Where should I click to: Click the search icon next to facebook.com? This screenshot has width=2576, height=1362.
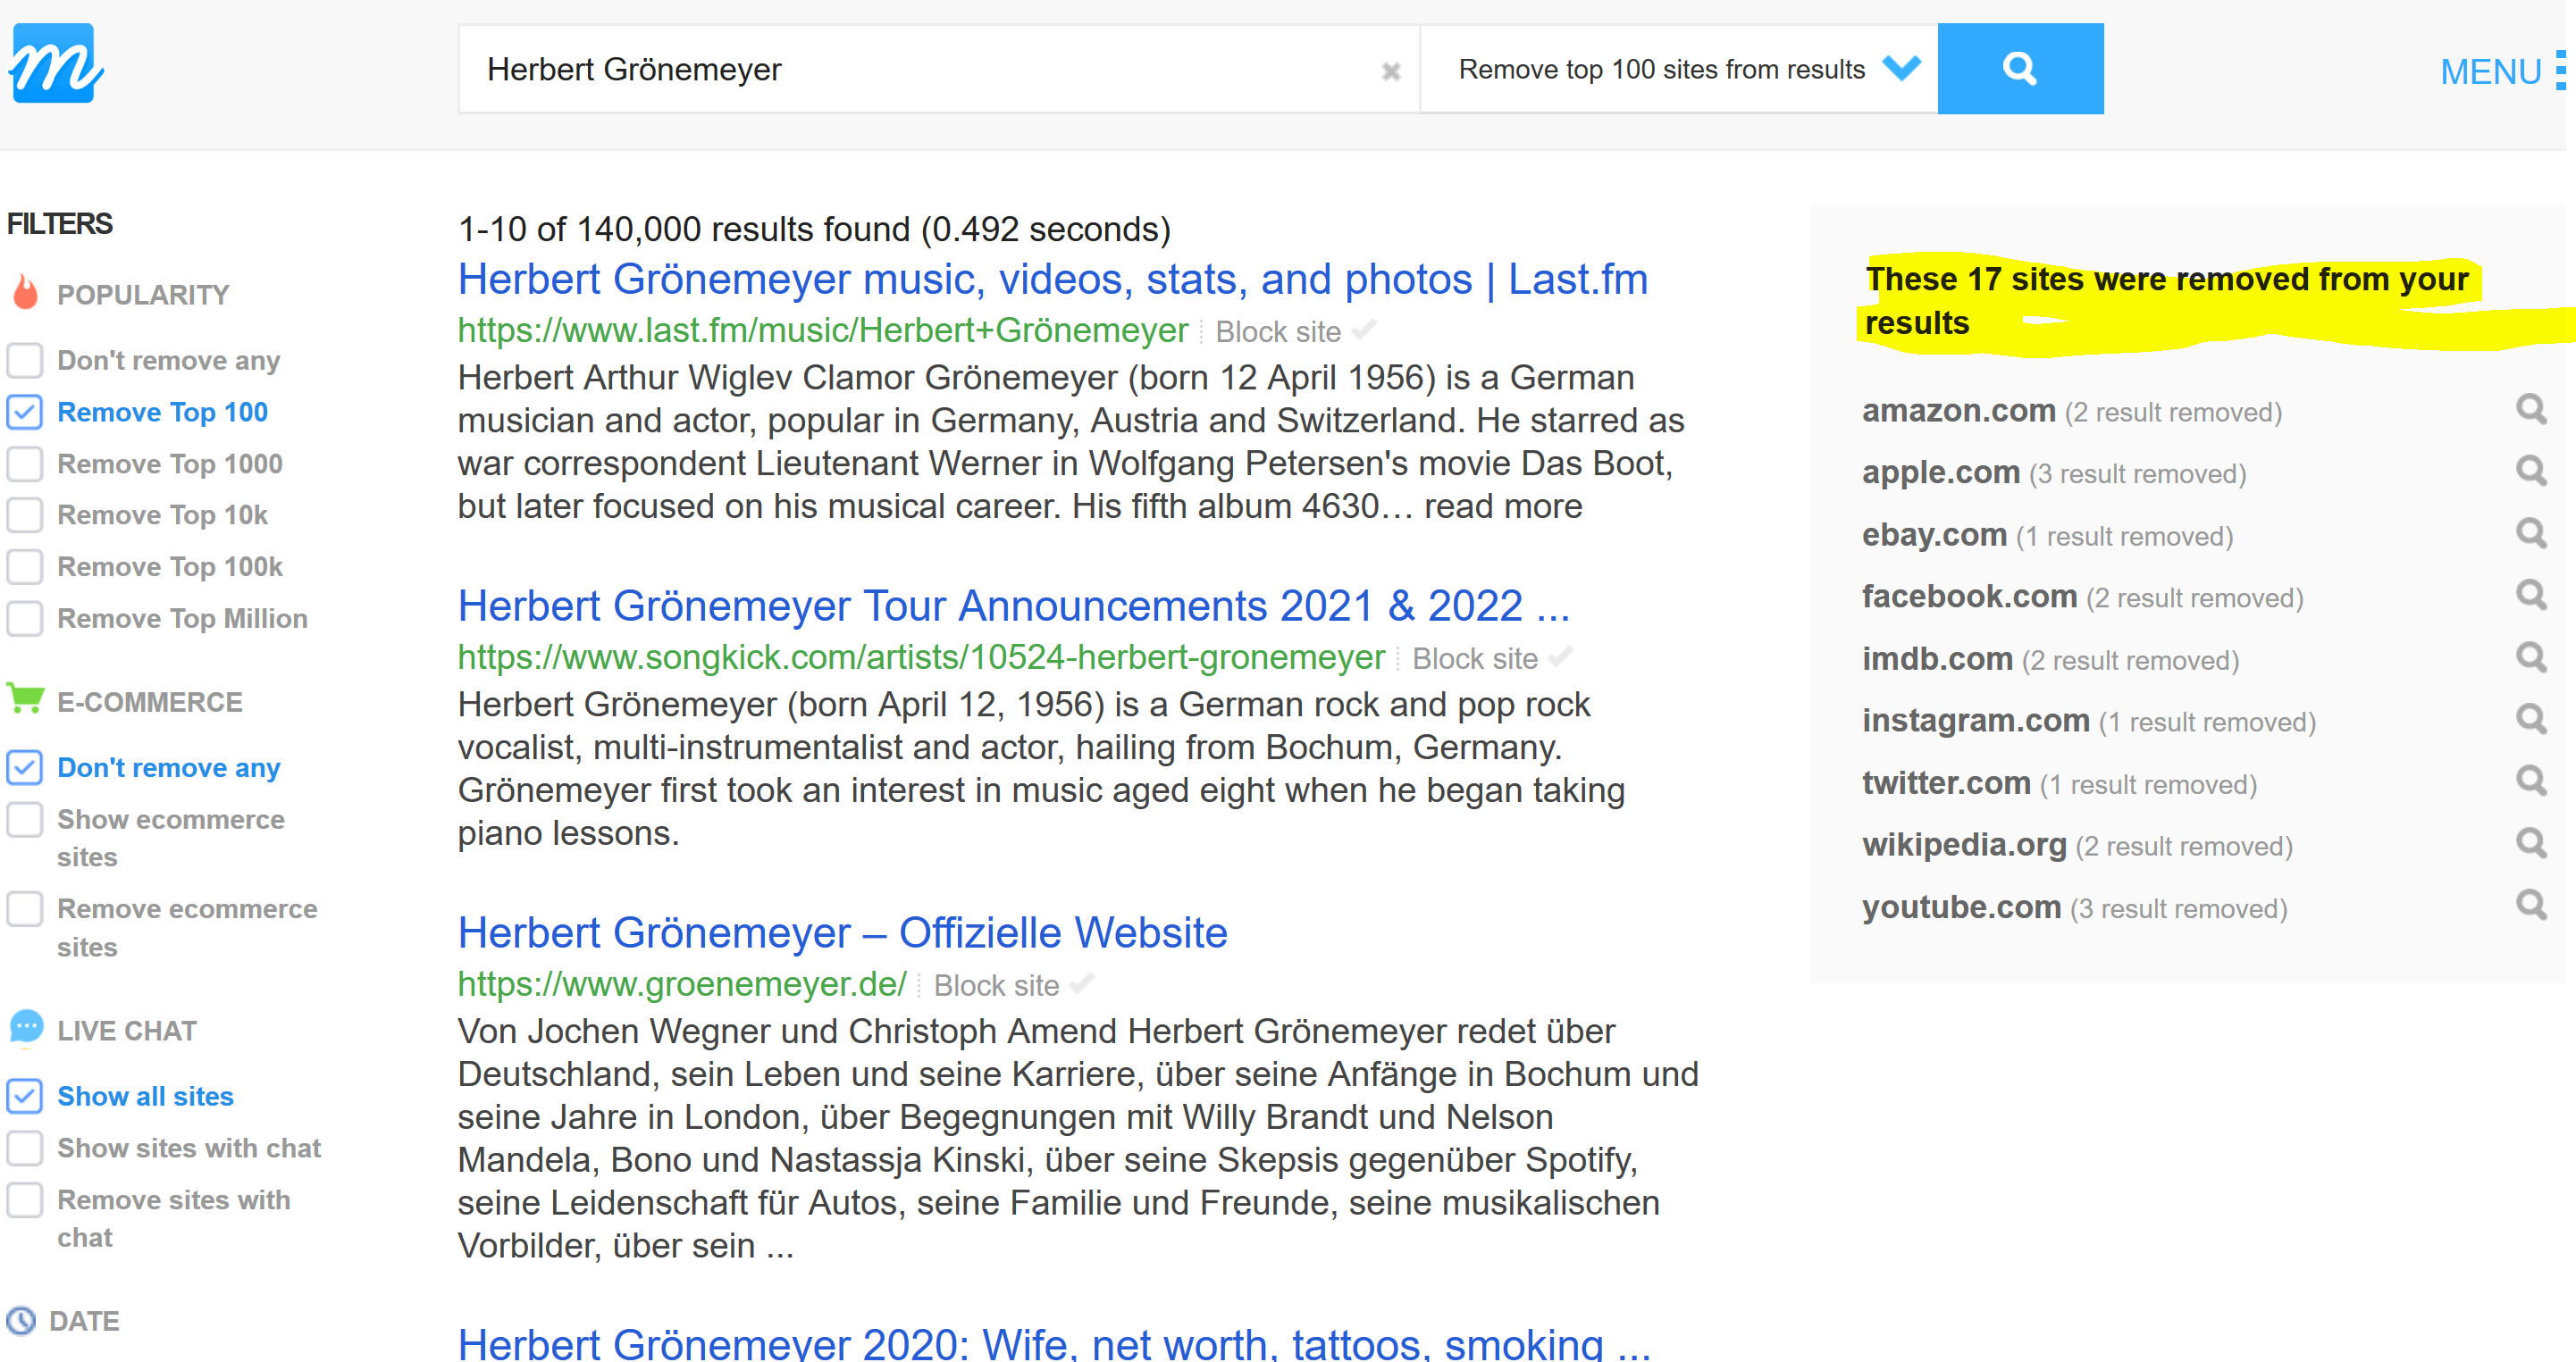[2530, 596]
